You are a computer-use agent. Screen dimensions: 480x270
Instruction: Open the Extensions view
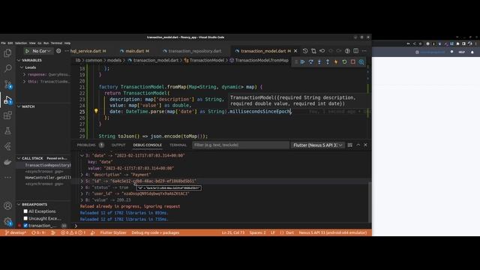point(7,115)
